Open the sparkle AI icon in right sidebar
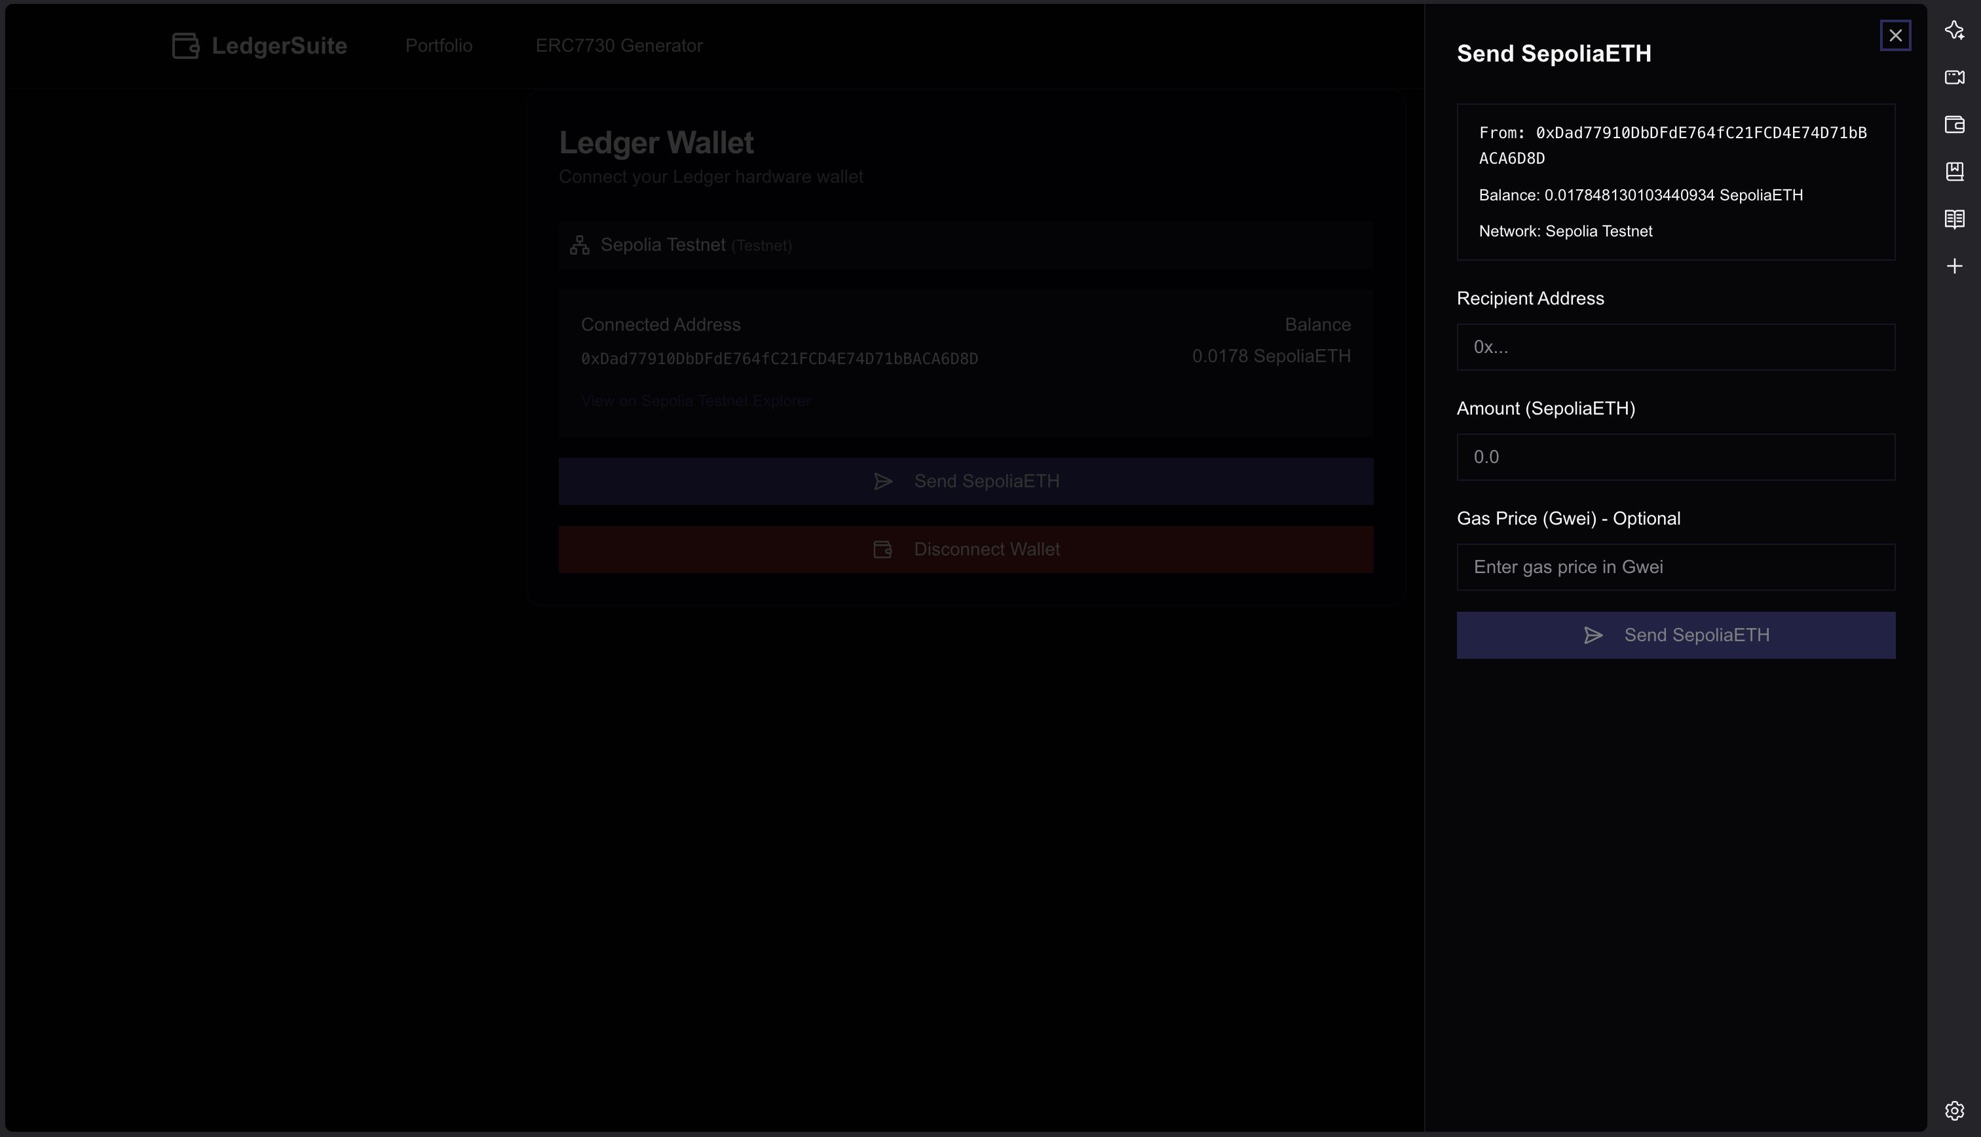The width and height of the screenshot is (1981, 1137). pyautogui.click(x=1954, y=29)
